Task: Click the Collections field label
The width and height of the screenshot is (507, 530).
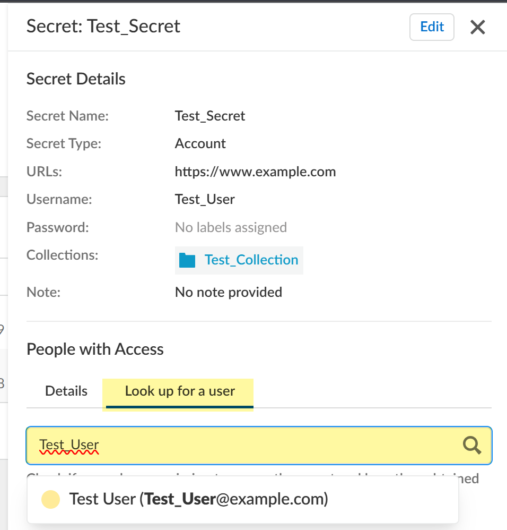Action: (x=63, y=255)
